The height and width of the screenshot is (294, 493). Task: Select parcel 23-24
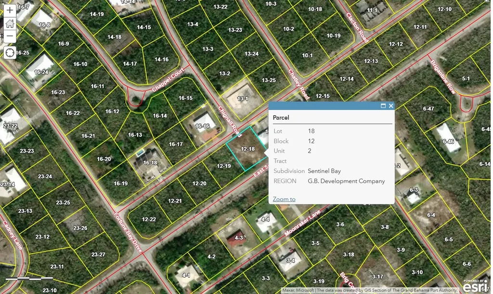45,176
